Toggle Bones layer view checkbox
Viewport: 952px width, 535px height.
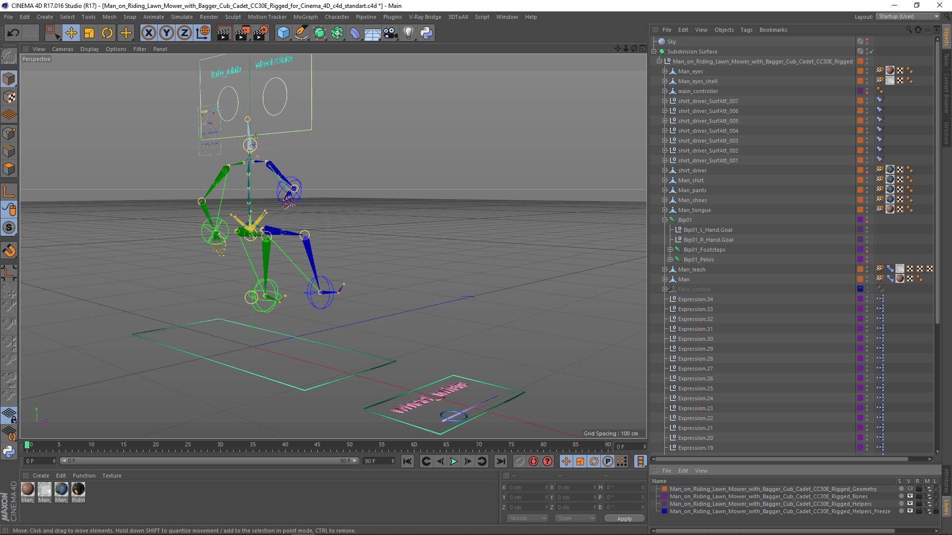click(x=909, y=496)
